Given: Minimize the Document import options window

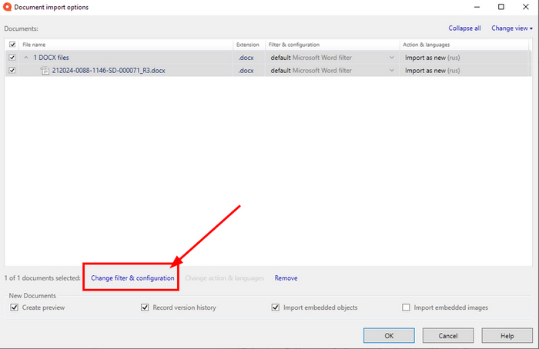Looking at the screenshot, I should [477, 7].
